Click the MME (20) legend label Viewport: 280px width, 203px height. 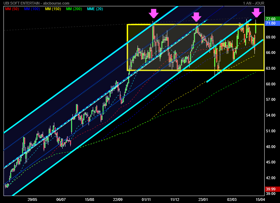95,9
